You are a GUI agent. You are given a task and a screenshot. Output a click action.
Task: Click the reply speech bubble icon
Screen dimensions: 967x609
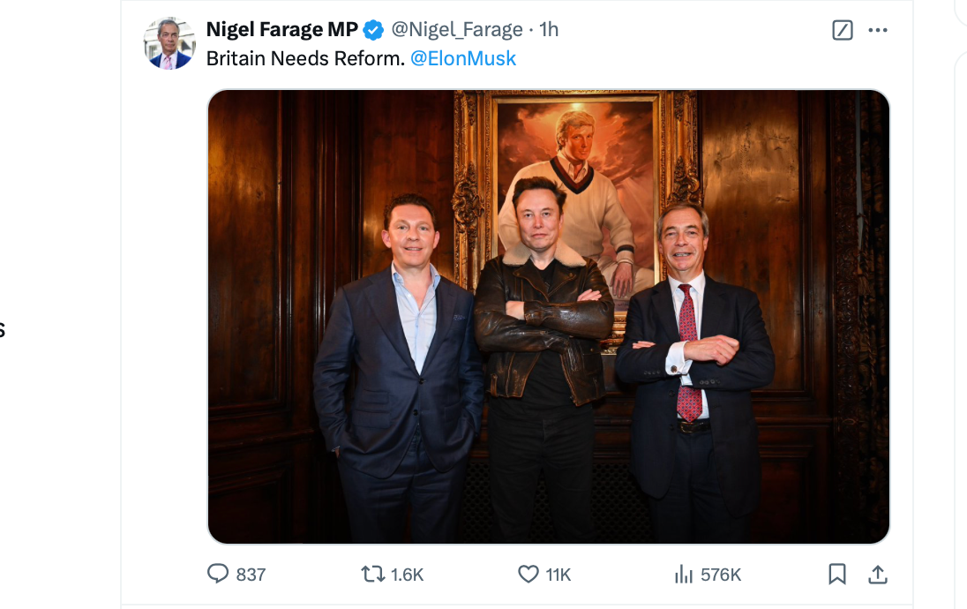(218, 575)
